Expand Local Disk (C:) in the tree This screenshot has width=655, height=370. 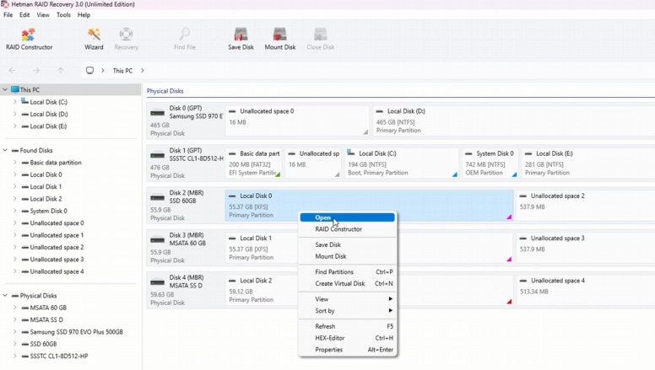(x=15, y=102)
